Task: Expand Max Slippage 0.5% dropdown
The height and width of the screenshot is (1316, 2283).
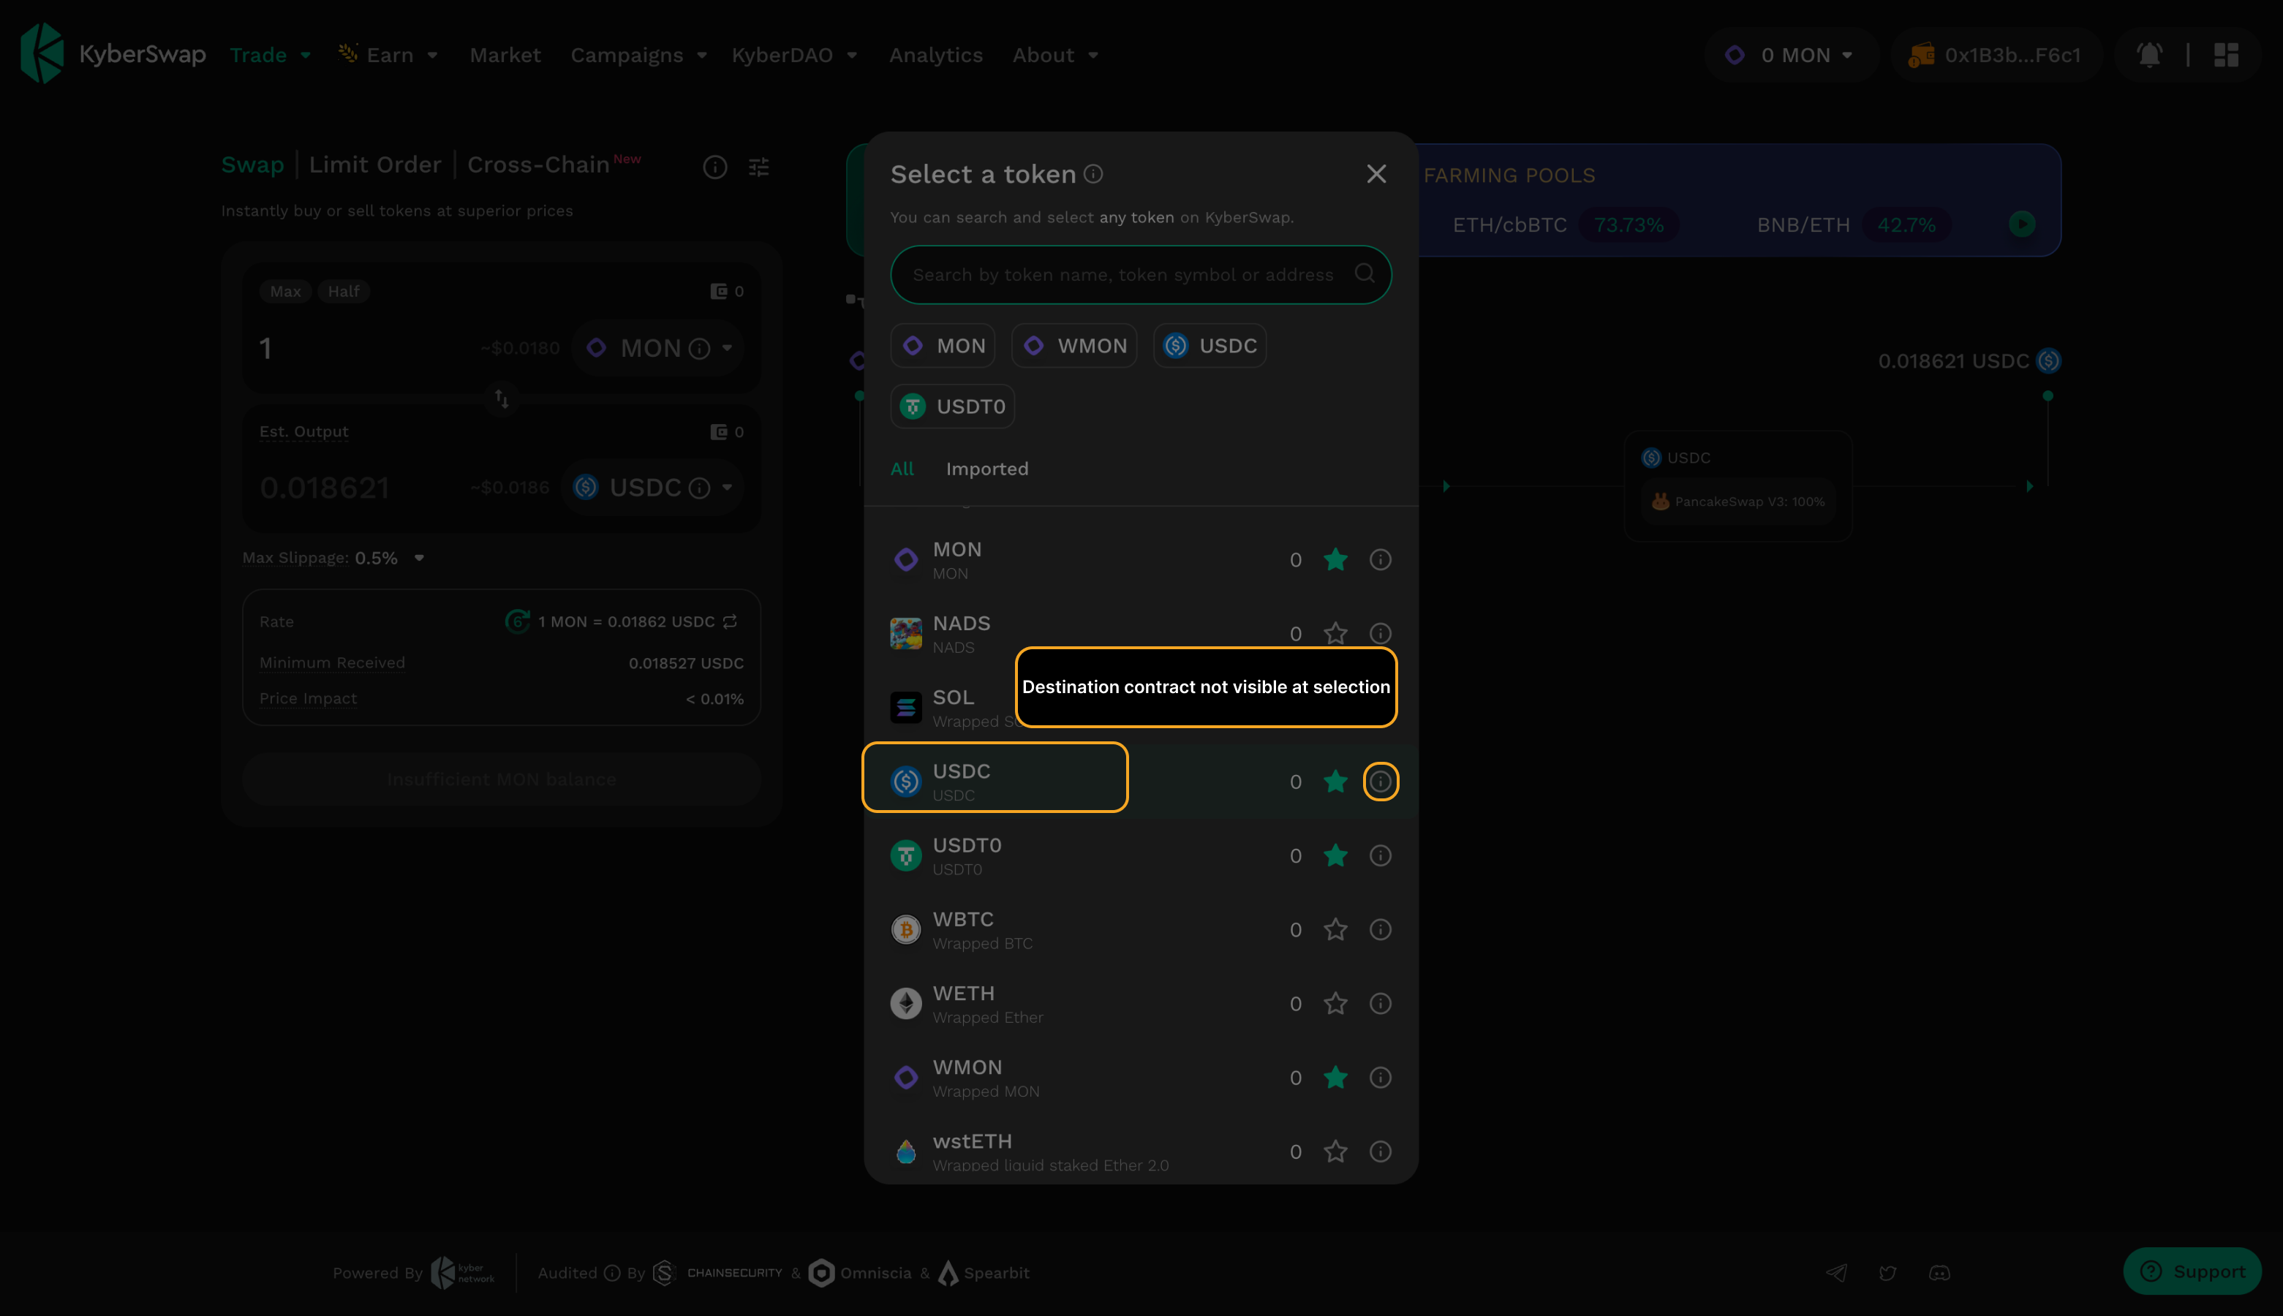Action: [418, 558]
